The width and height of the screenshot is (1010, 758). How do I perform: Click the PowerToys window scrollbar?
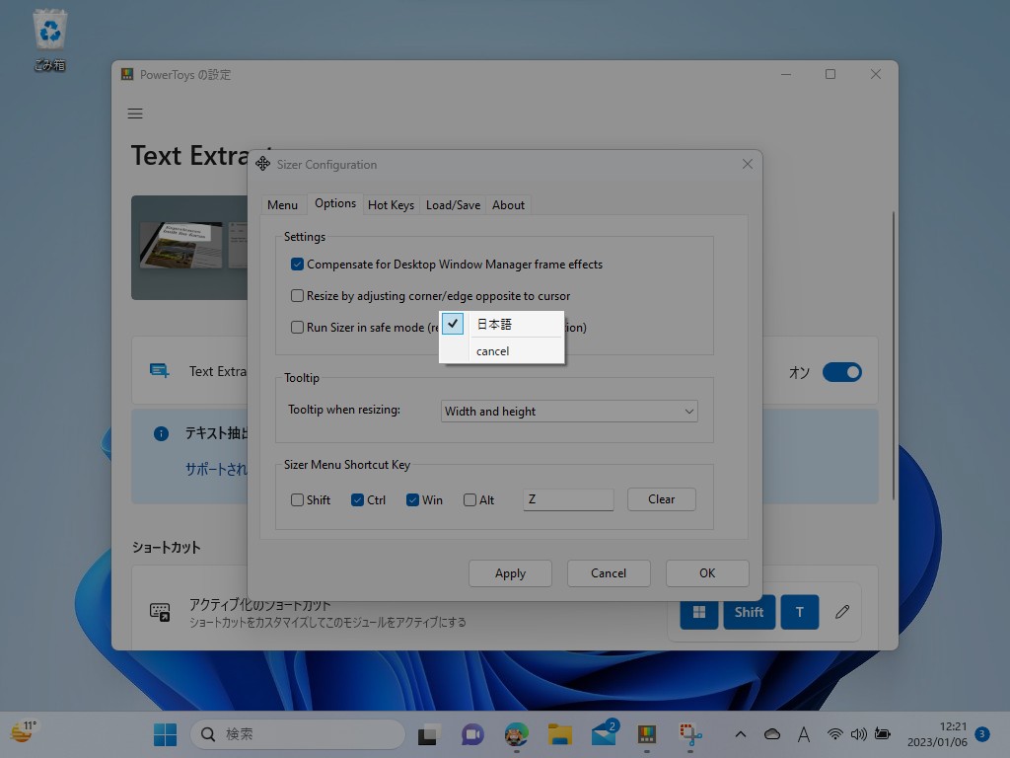[894, 354]
